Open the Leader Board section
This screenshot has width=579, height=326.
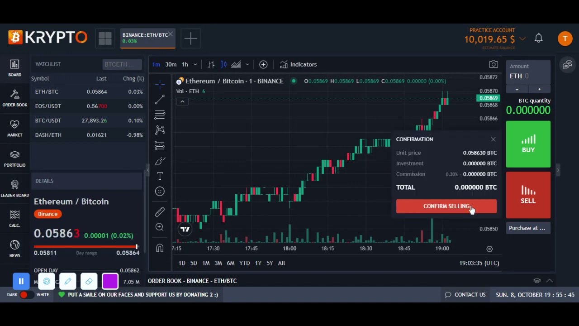click(14, 188)
